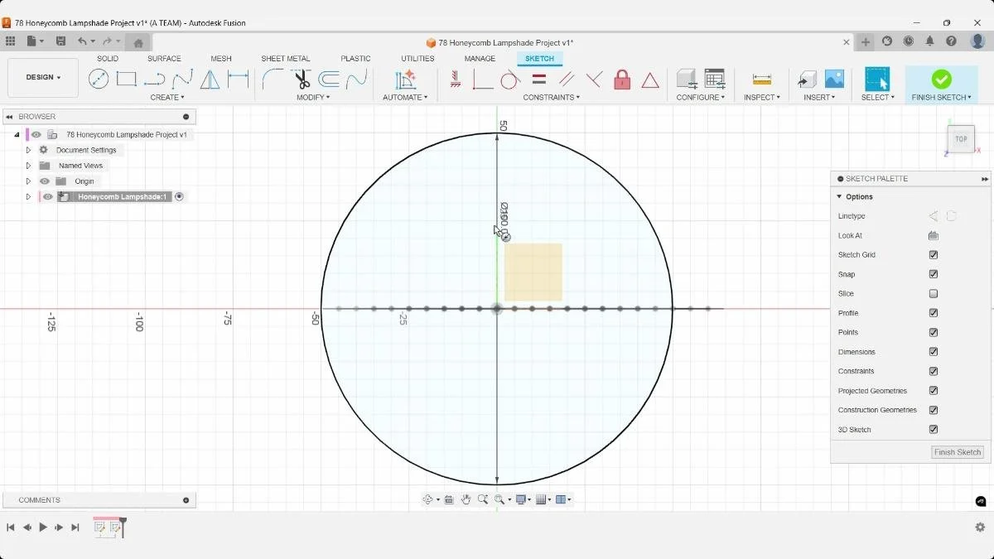994x559 pixels.
Task: Apply the Perpendicular constraint
Action: [x=594, y=80]
